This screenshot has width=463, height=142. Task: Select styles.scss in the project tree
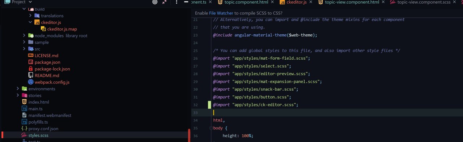point(38,135)
